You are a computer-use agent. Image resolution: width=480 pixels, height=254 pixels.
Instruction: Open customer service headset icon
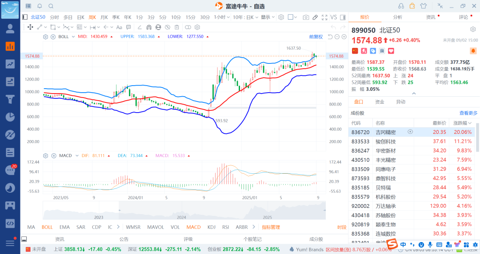pos(401,6)
